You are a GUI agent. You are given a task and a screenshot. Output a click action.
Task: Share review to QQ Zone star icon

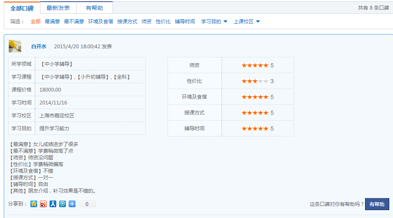click(x=34, y=204)
